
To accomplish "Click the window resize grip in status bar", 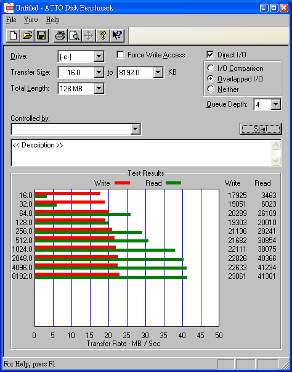I will 286,365.
